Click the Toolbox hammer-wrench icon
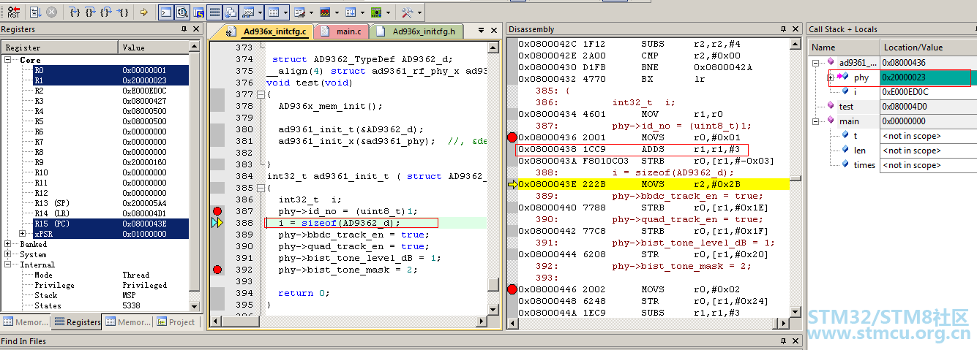The width and height of the screenshot is (977, 350). tap(407, 12)
